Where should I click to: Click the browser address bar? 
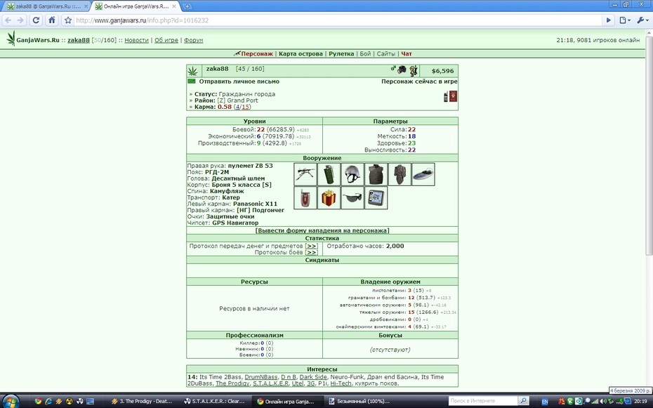pos(337,20)
